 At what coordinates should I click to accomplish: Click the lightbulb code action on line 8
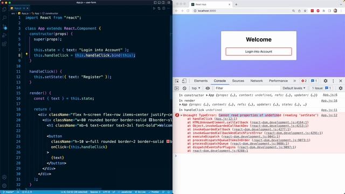(x=26, y=54)
